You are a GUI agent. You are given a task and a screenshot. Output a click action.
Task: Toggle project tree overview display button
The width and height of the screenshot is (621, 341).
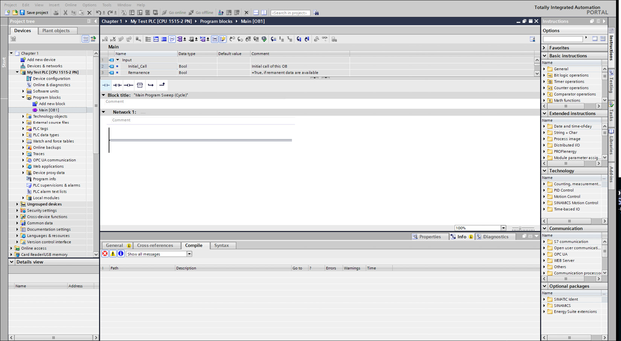[x=85, y=39]
